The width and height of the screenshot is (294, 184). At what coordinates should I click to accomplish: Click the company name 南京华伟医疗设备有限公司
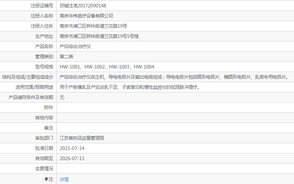86,16
